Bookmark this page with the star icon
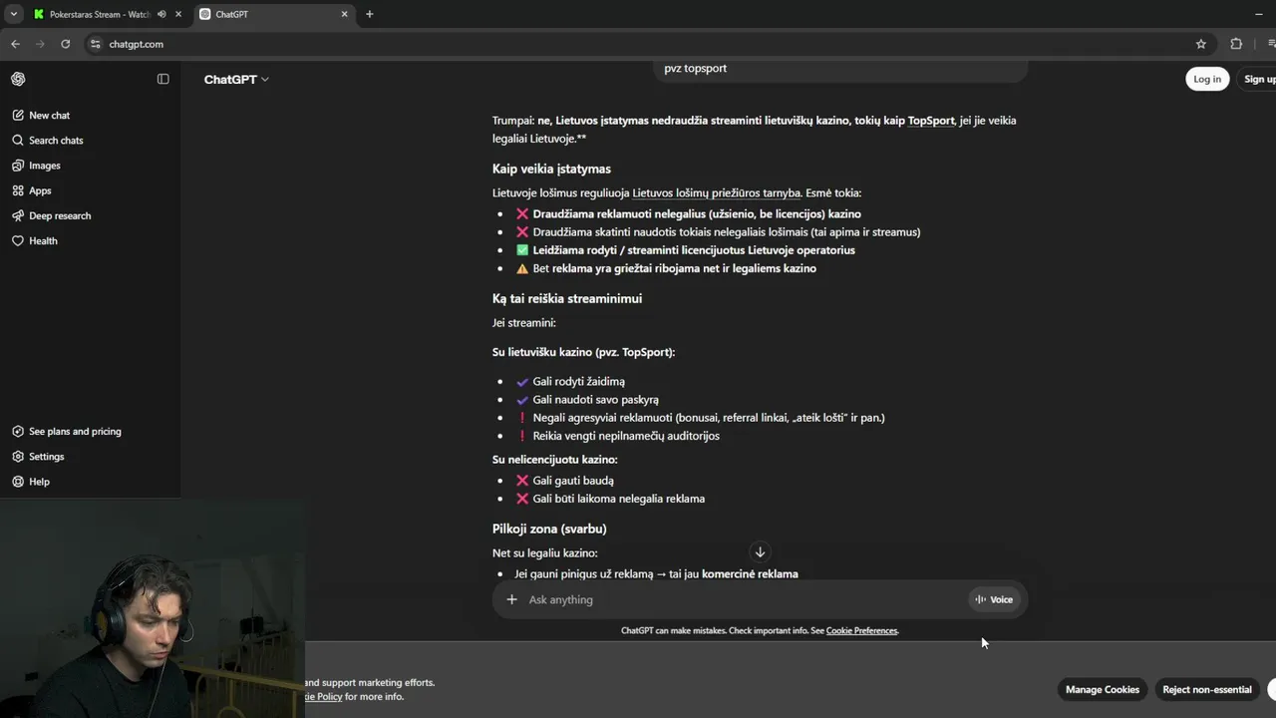The image size is (1276, 718). coord(1201,44)
